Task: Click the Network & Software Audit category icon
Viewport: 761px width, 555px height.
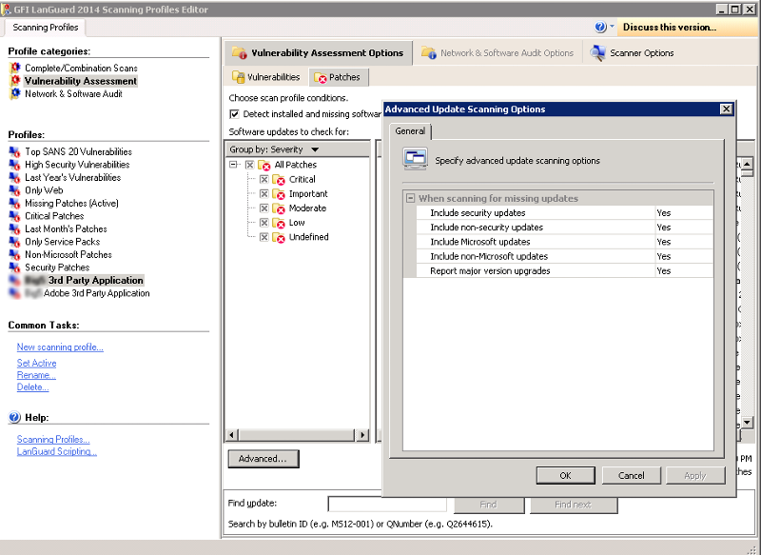Action: point(15,93)
